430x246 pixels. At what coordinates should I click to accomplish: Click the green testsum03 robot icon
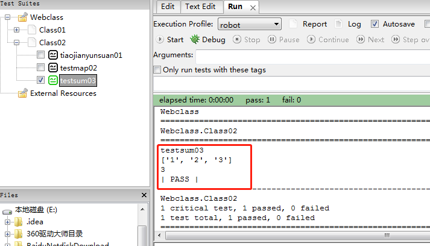tap(53, 80)
